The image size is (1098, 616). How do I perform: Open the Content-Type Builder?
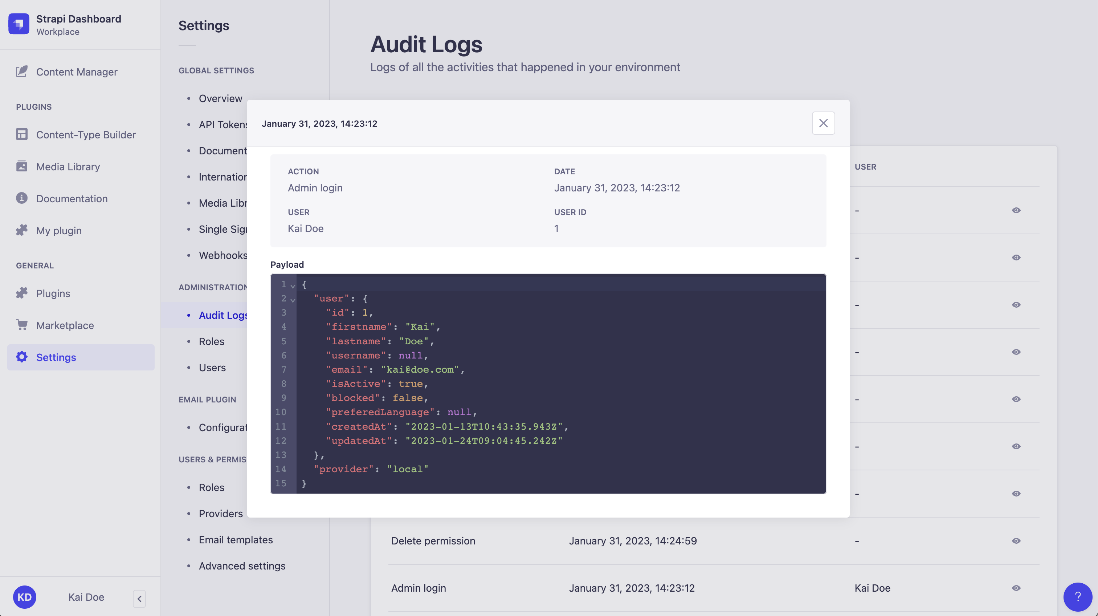[x=86, y=134]
